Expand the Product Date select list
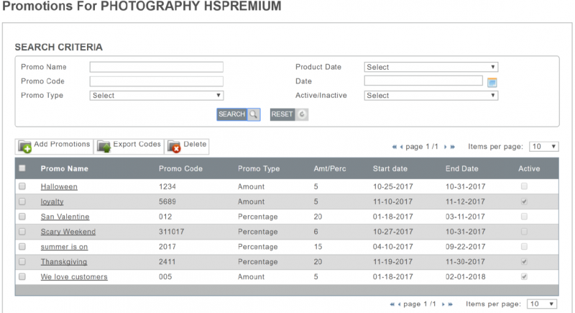 pos(431,67)
